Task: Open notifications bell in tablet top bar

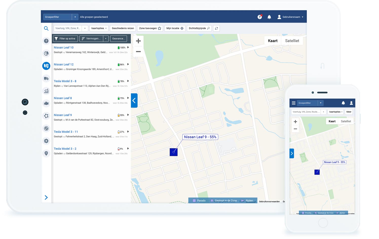Action: click(269, 17)
